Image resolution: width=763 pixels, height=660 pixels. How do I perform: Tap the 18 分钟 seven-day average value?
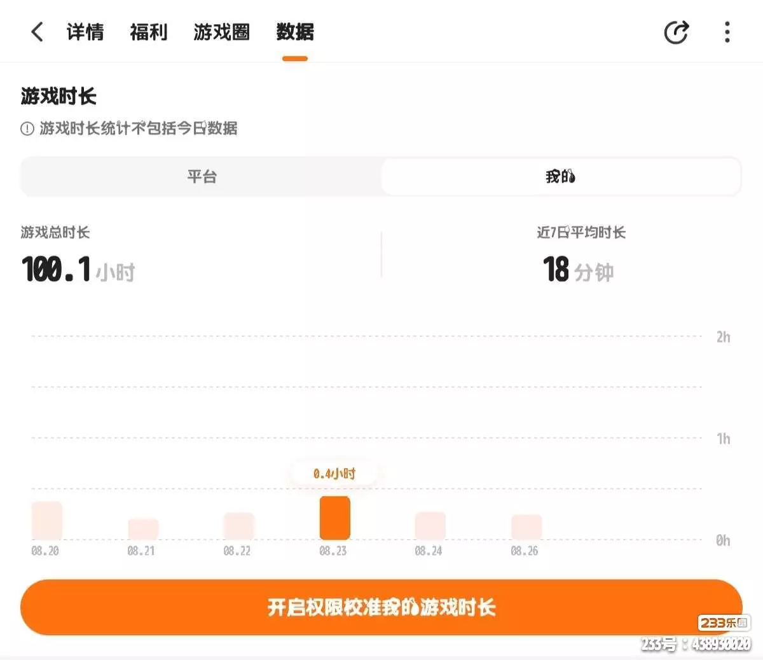coord(578,270)
